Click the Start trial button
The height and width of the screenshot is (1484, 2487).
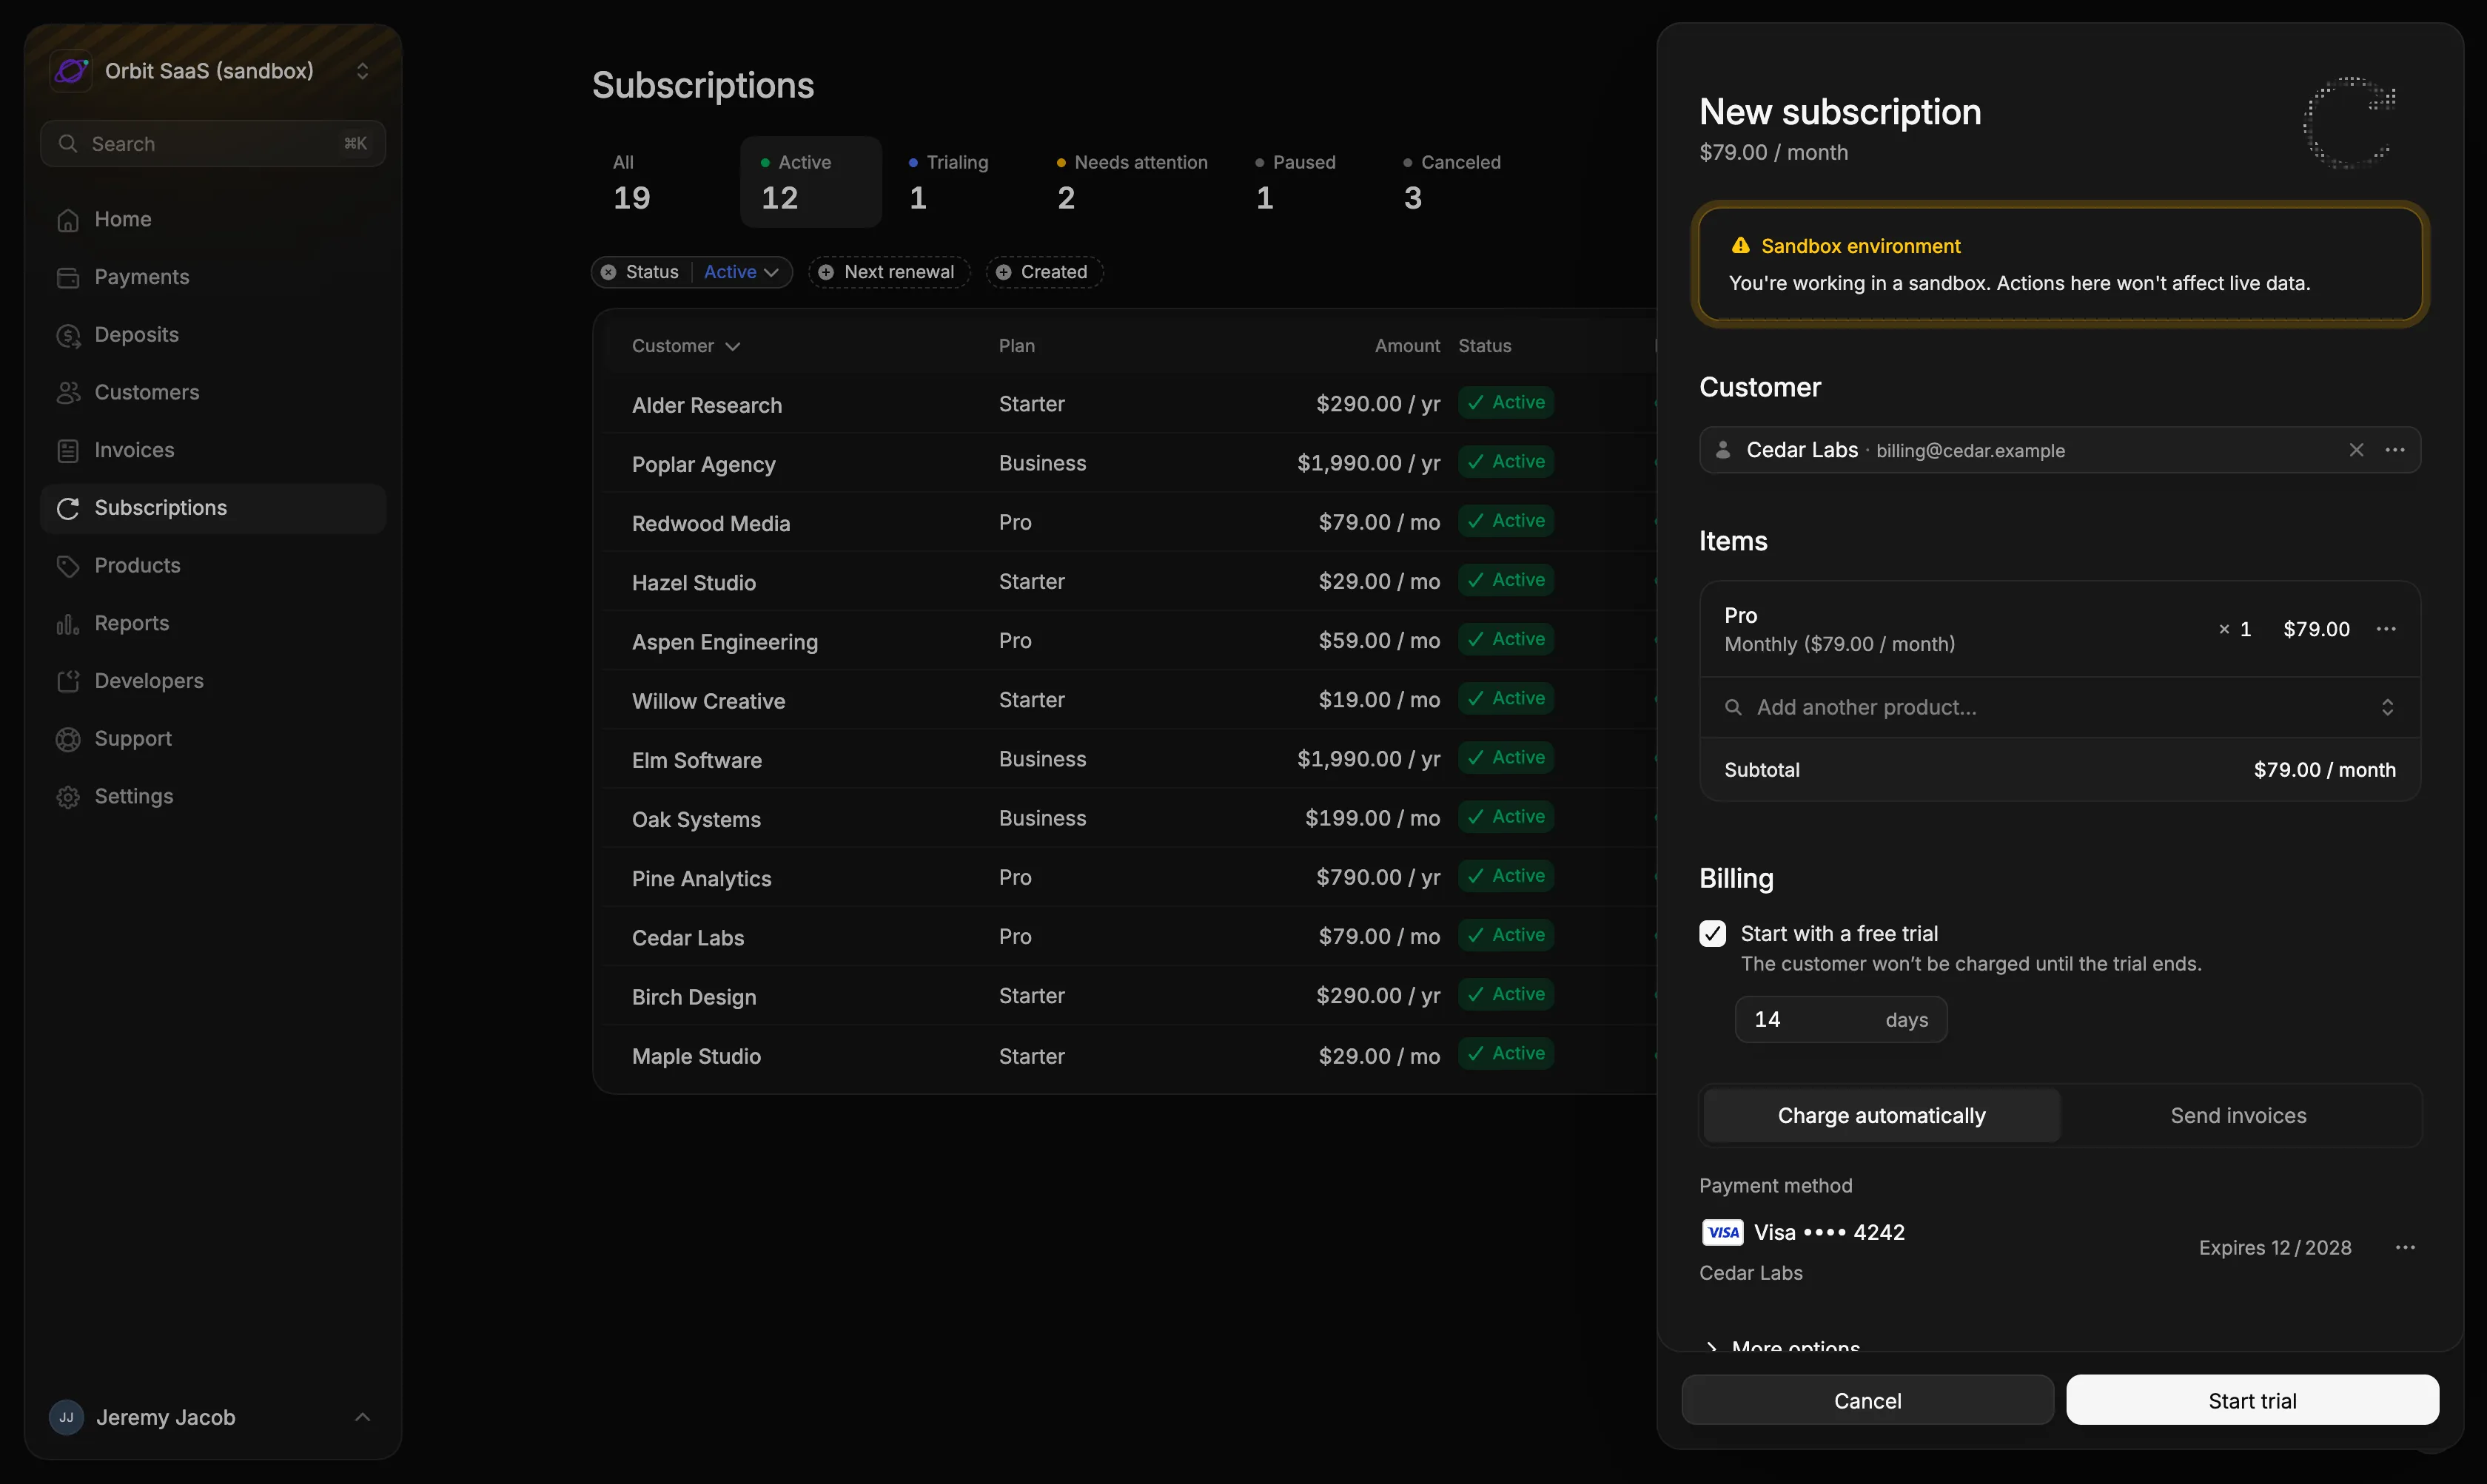[2253, 1400]
